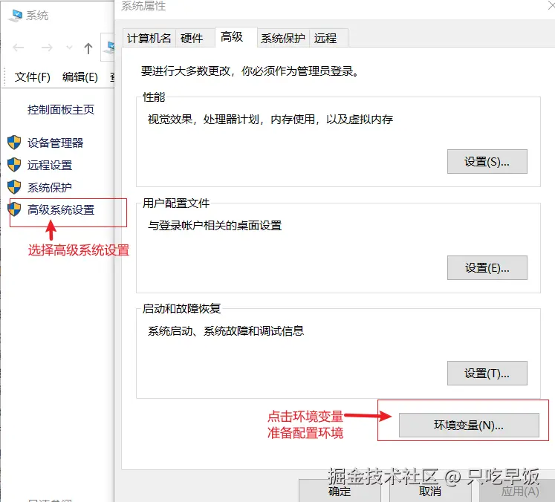The height and width of the screenshot is (502, 555).
Task: Open 高级系统设置 link
Action: pyautogui.click(x=61, y=210)
